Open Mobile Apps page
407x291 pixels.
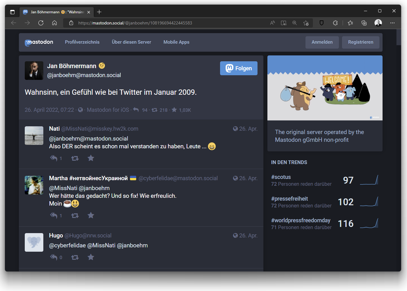[176, 42]
